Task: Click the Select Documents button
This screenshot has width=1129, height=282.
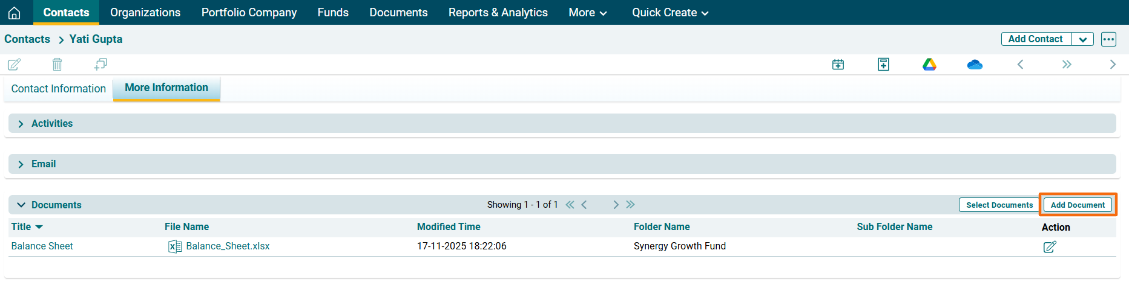Action: tap(999, 205)
